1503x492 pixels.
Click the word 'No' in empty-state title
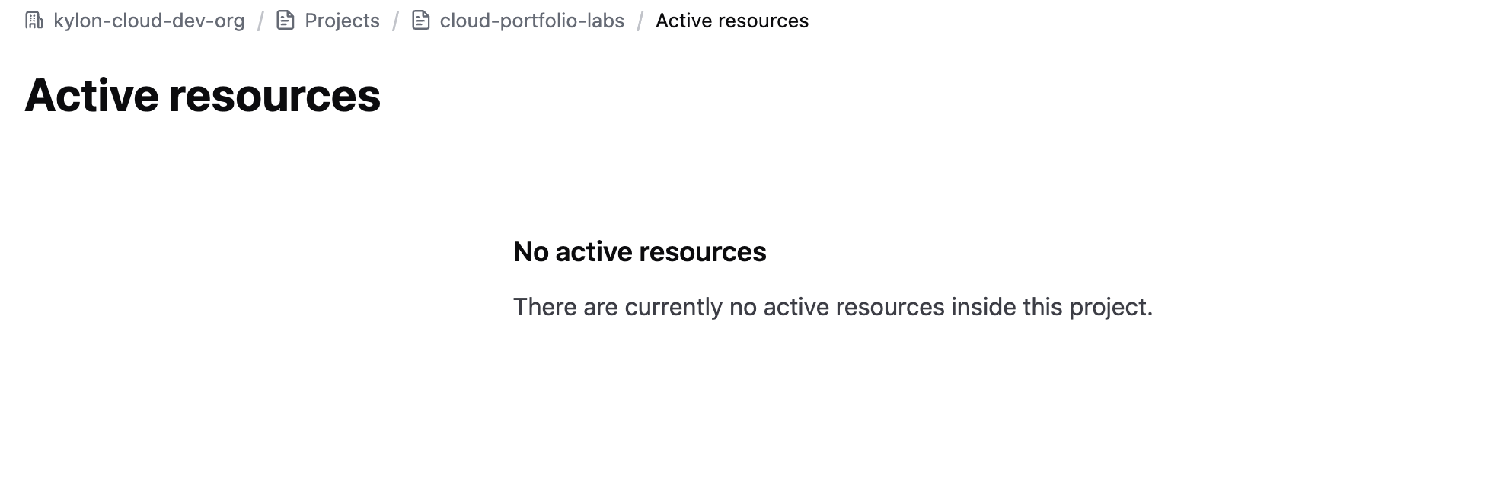coord(531,252)
